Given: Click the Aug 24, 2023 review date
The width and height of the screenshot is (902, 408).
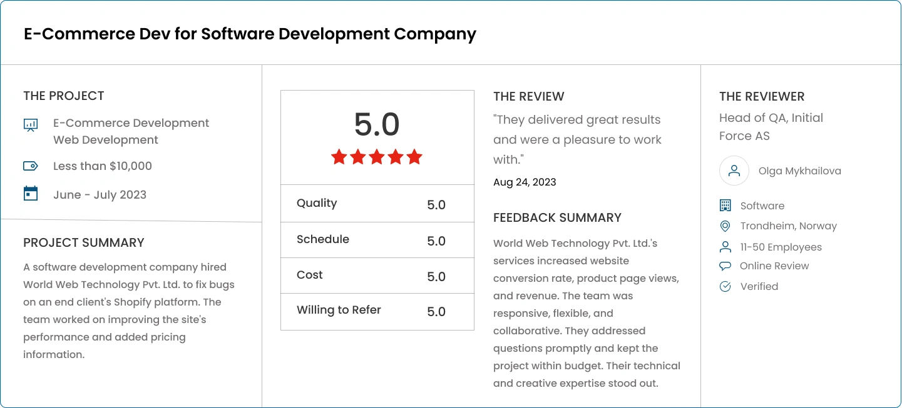Looking at the screenshot, I should [525, 182].
